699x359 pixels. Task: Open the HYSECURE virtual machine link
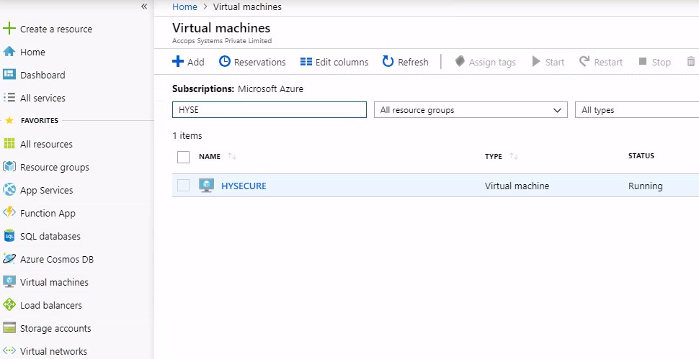(x=244, y=186)
